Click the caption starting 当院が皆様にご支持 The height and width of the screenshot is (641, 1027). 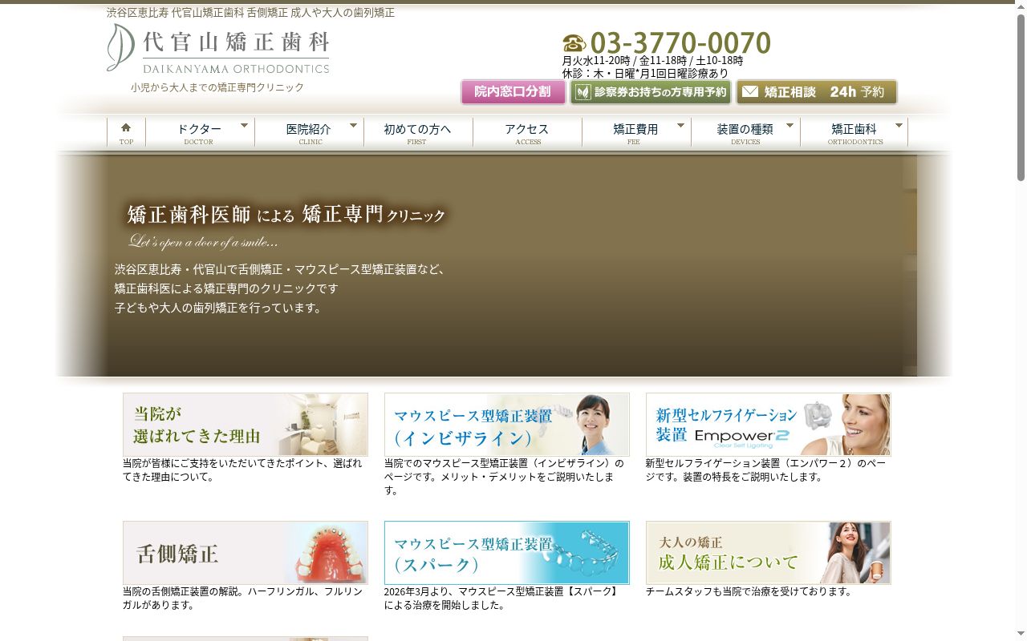point(242,470)
